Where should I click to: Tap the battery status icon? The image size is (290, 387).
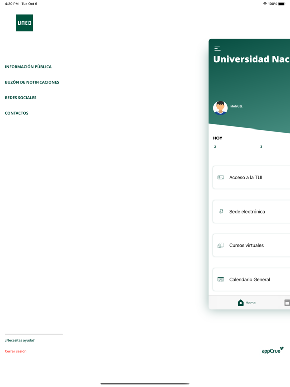[x=282, y=4]
